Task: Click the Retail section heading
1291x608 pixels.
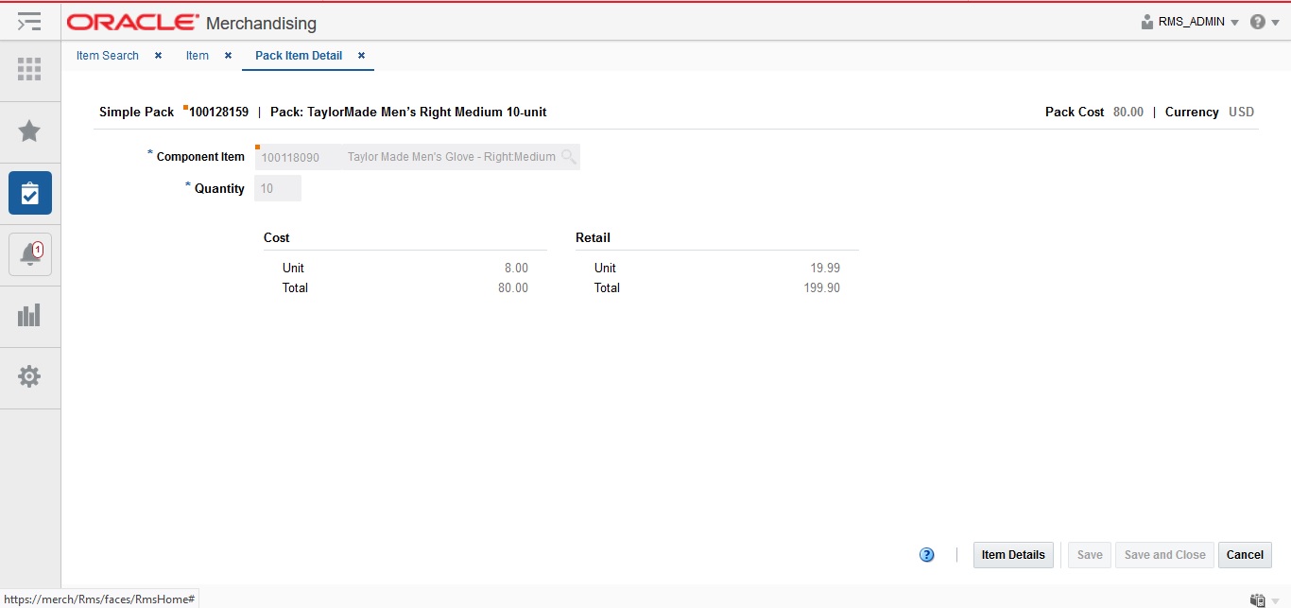Action: [593, 237]
